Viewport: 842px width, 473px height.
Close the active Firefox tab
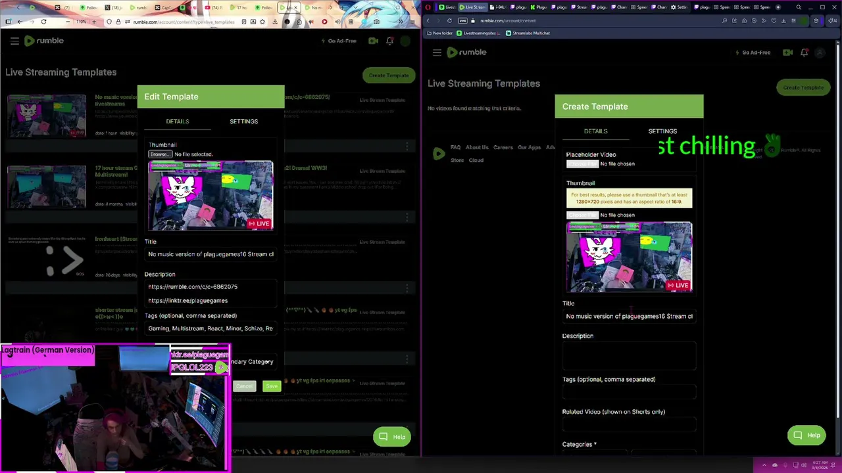click(x=295, y=7)
